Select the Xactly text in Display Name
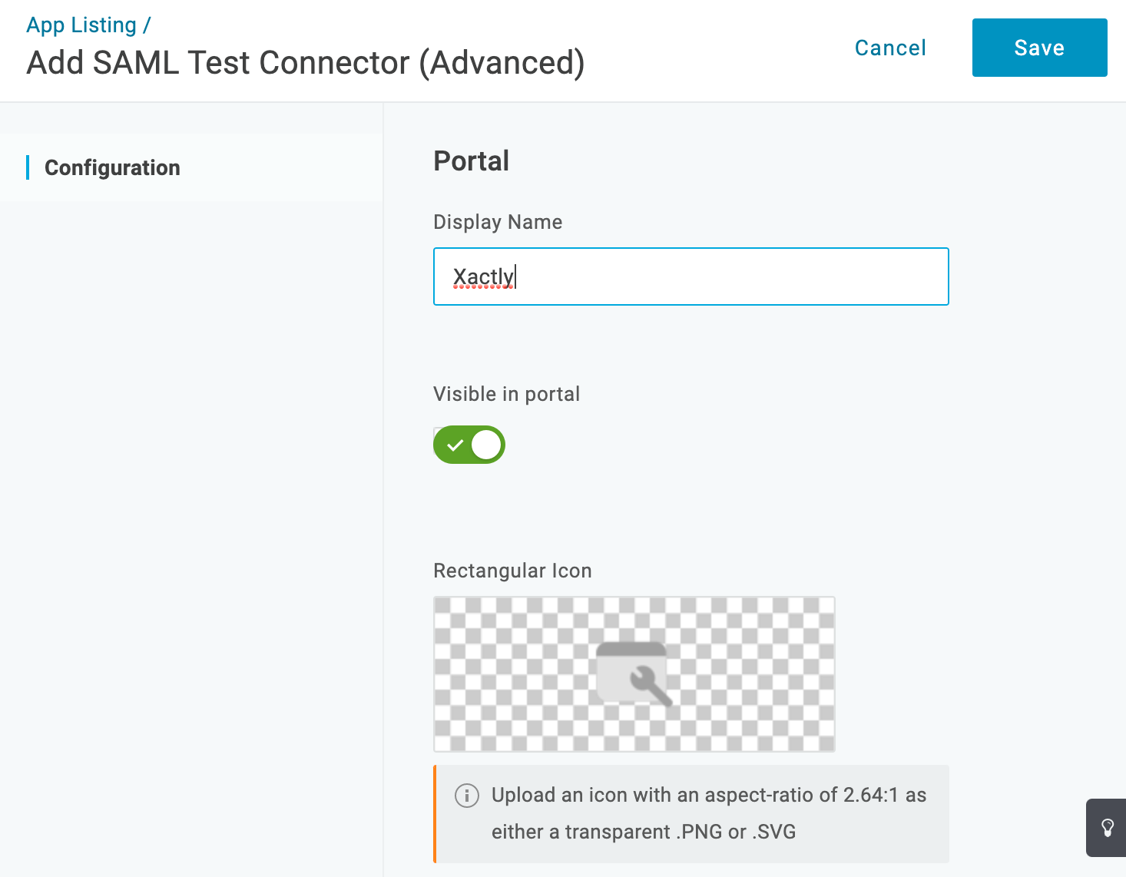Viewport: 1126px width, 877px height. click(484, 276)
